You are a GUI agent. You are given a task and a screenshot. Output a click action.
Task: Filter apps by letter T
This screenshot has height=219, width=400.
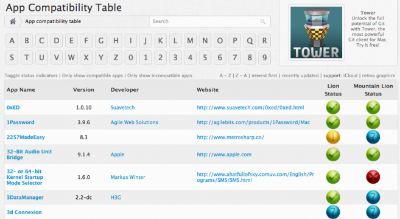(27, 58)
